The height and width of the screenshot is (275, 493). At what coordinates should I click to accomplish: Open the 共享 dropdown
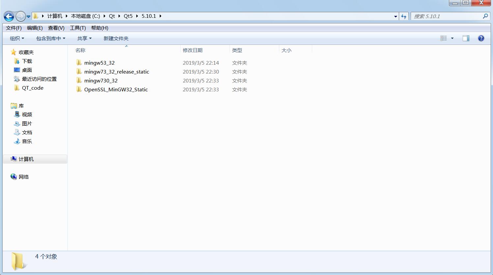85,39
